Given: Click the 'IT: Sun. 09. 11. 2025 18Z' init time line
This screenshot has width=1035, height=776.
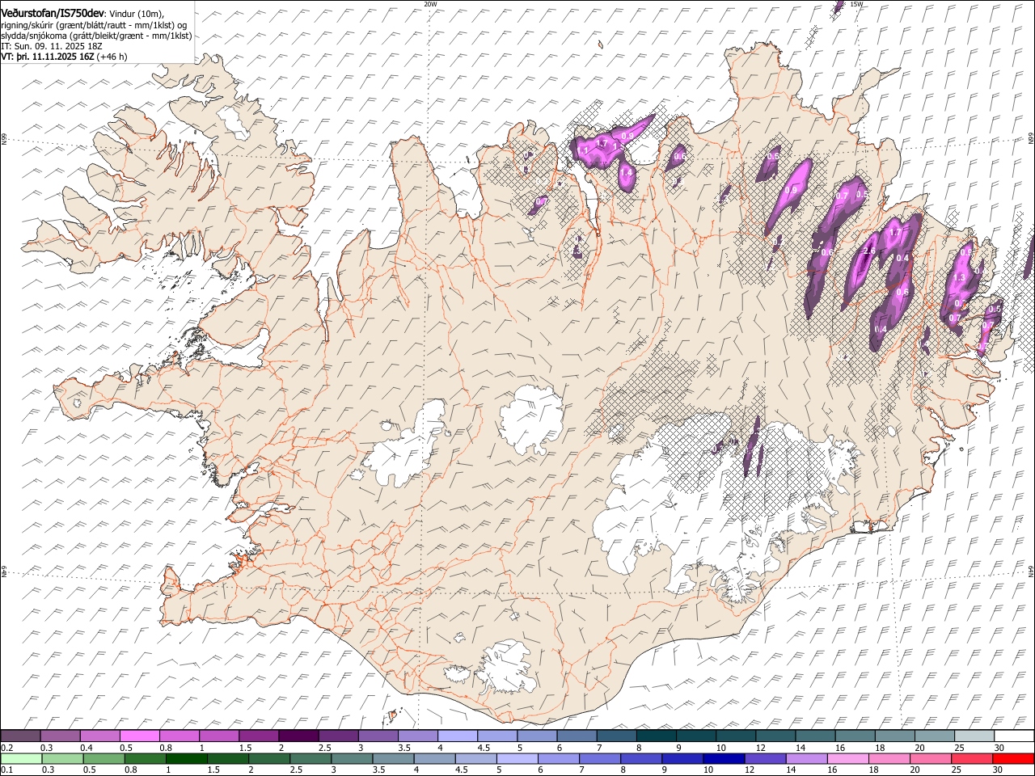Looking at the screenshot, I should point(52,46).
